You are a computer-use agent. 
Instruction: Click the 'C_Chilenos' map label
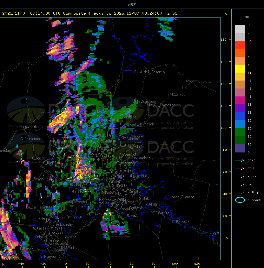[x=30, y=139]
